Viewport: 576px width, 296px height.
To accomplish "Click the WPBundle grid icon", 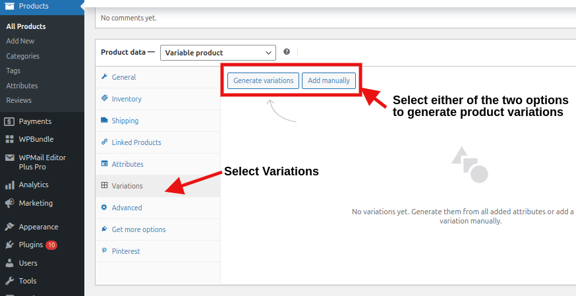I will tap(10, 139).
